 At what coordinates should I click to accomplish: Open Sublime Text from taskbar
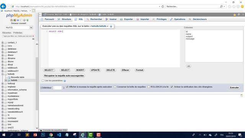pos(27,135)
